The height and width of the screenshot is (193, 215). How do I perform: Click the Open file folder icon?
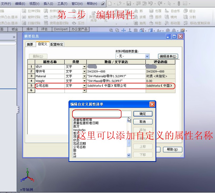coord(119,3)
